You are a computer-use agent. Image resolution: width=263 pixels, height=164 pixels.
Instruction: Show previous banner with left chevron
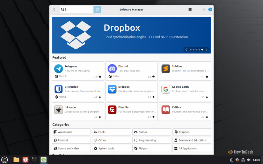click(186, 50)
